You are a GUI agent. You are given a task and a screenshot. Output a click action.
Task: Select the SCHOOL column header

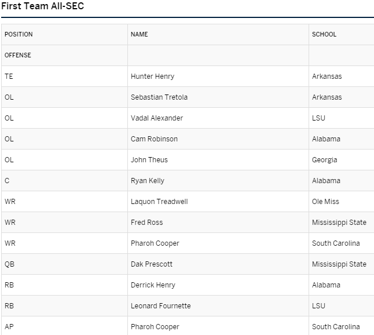(324, 34)
